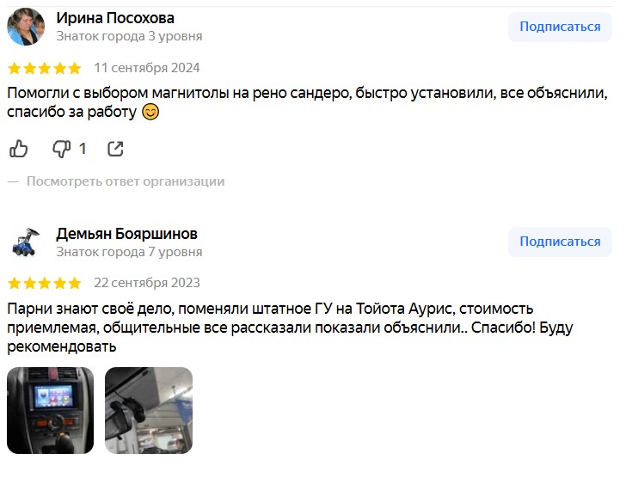Expand Посмотреть ответ организации
Viewport: 626px width, 478px height.
(x=126, y=181)
